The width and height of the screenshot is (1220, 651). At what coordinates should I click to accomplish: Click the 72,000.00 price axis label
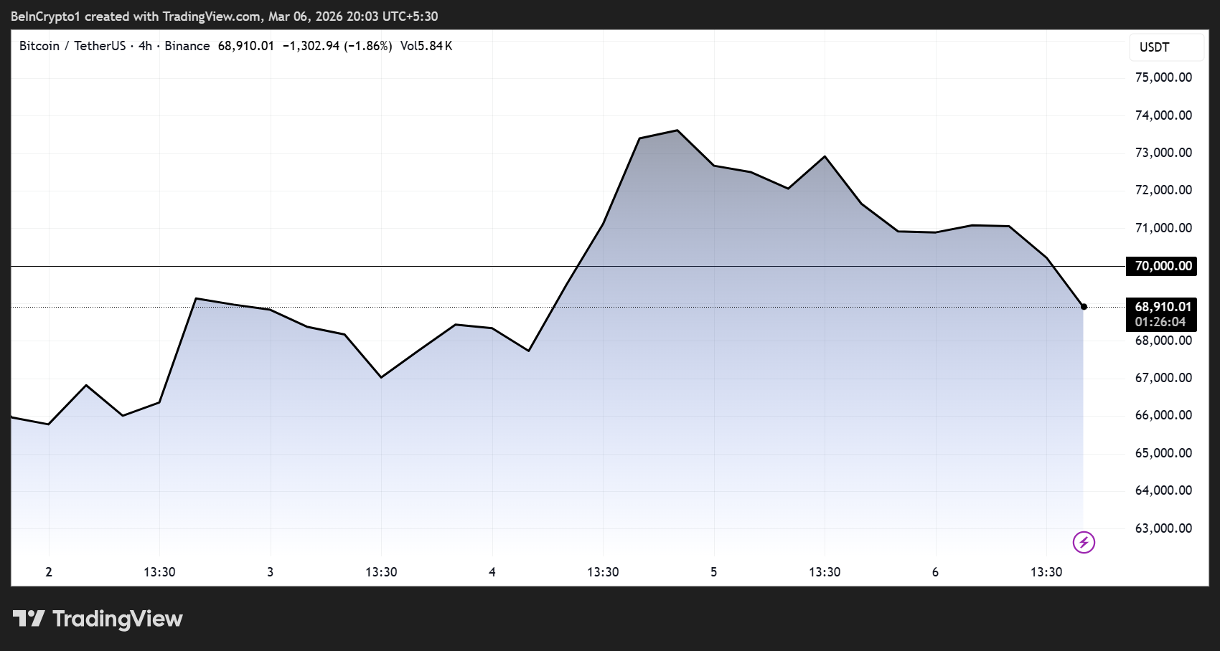tap(1163, 190)
